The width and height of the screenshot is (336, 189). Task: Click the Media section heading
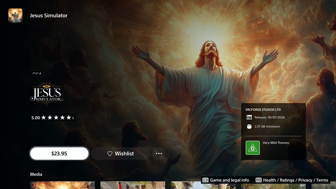pos(36,174)
